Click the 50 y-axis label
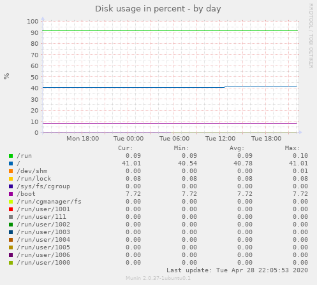This screenshot has width=317, height=285. [x=34, y=77]
